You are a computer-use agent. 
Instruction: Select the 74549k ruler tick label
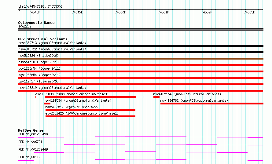pyautogui.click(x=77, y=12)
